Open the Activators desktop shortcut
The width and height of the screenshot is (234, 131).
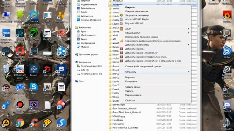pos(6,107)
